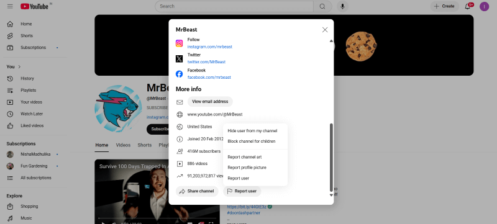497x224 pixels.
Task: Open the instagram.com/mrbeast link
Action: coord(209,47)
